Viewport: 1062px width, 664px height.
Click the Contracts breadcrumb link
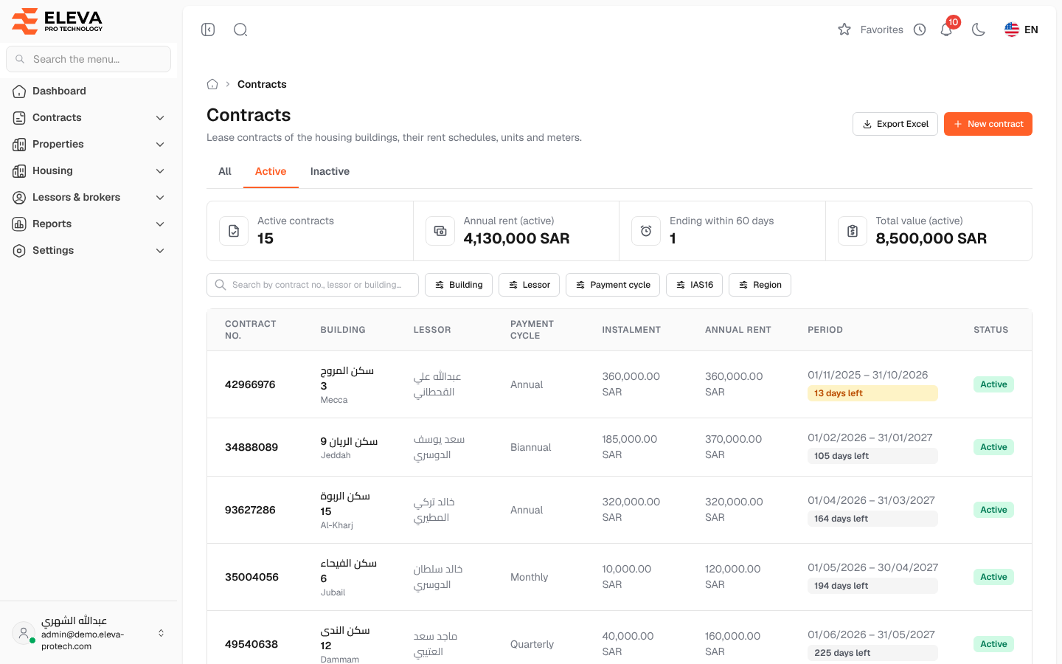[262, 84]
